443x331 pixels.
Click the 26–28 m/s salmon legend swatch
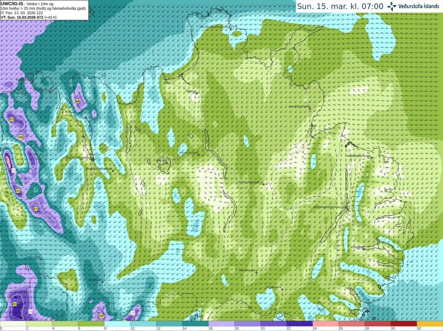[x=352, y=324]
